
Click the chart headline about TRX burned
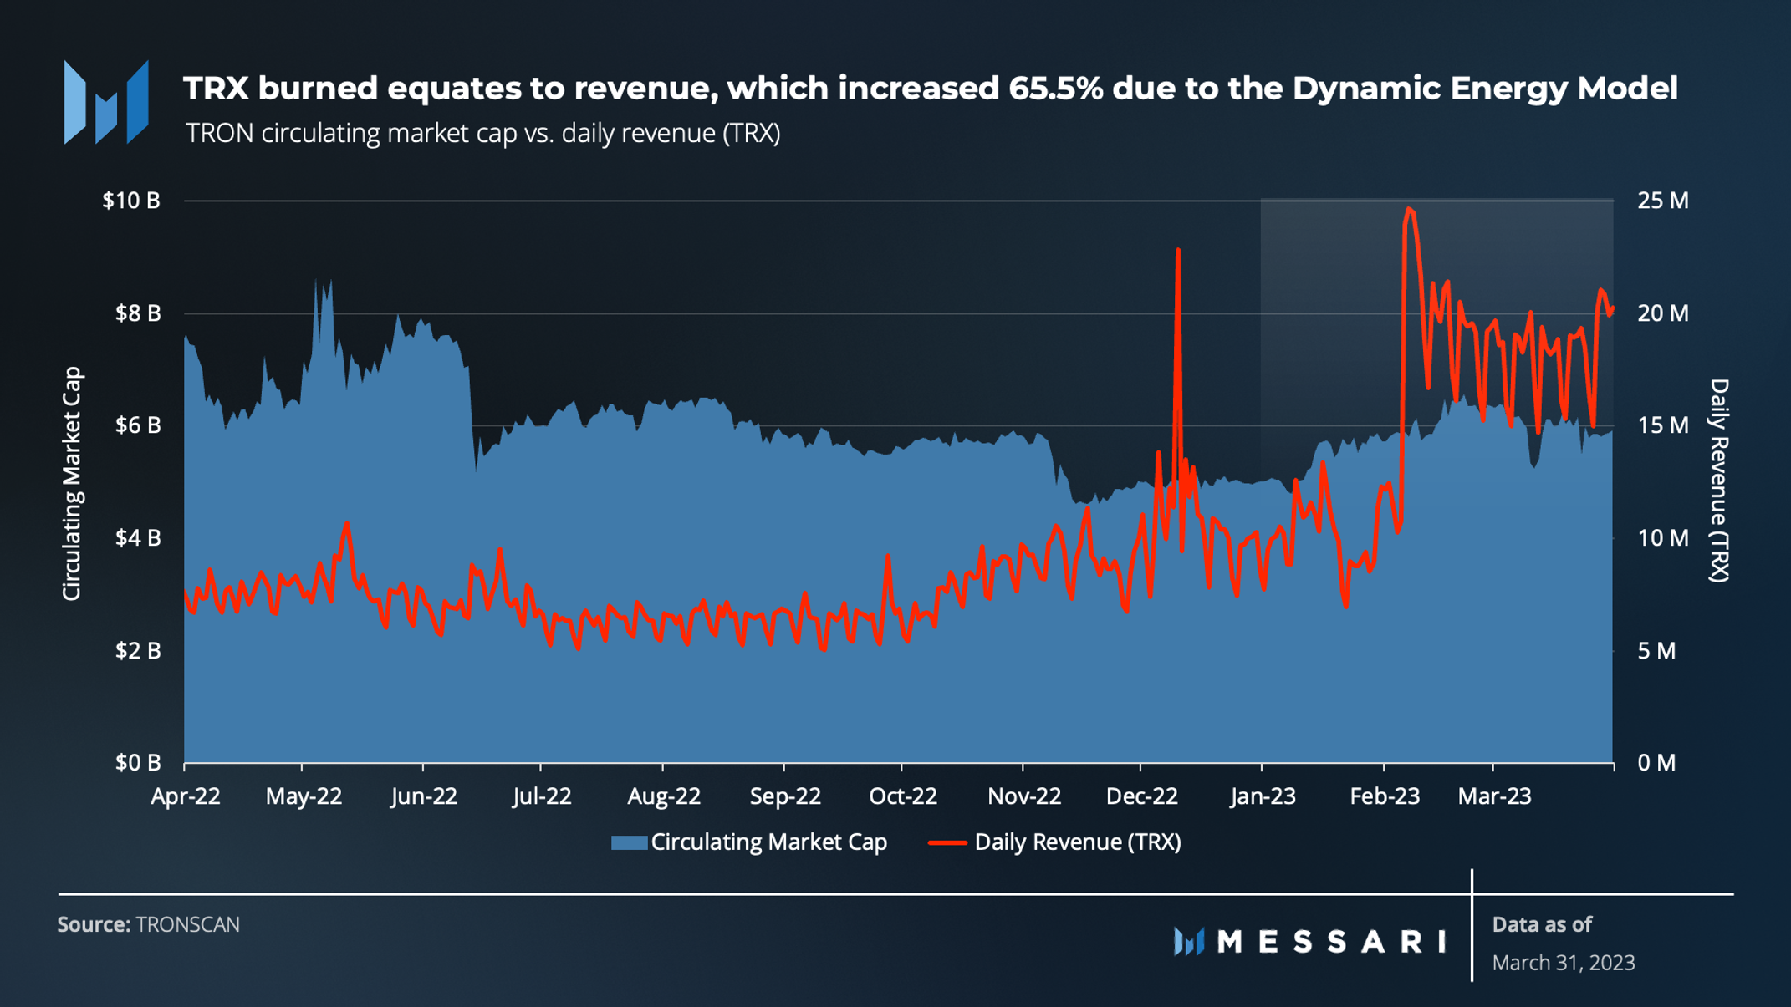click(x=930, y=89)
